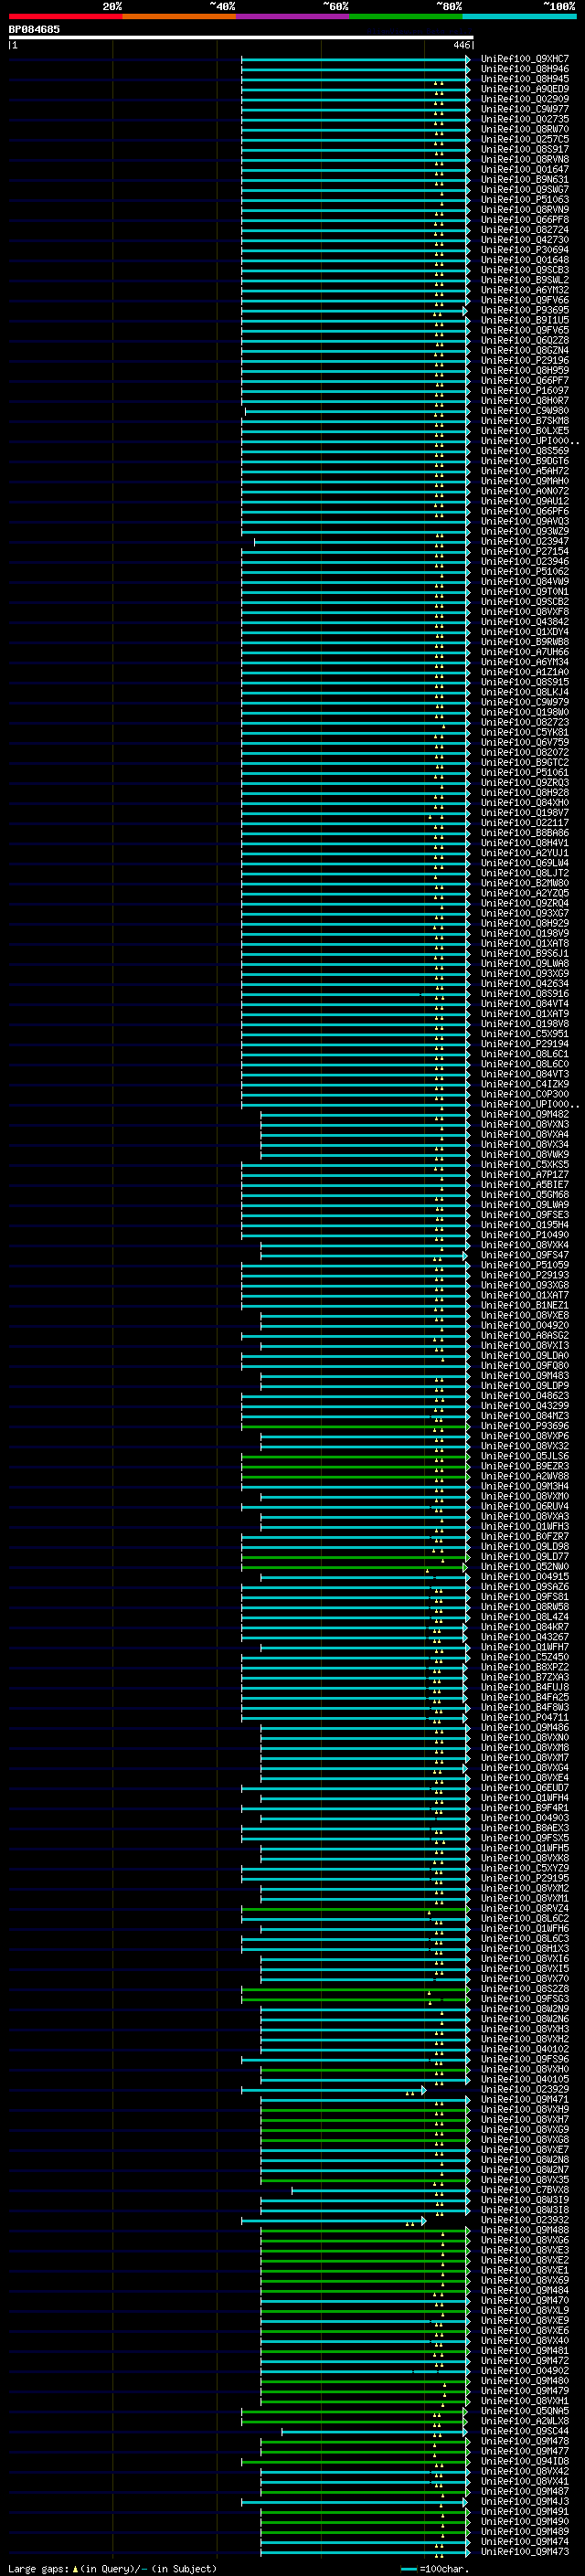Select label UniRef100_Q9SCB3
This screenshot has width=585, height=2576.
(x=524, y=270)
